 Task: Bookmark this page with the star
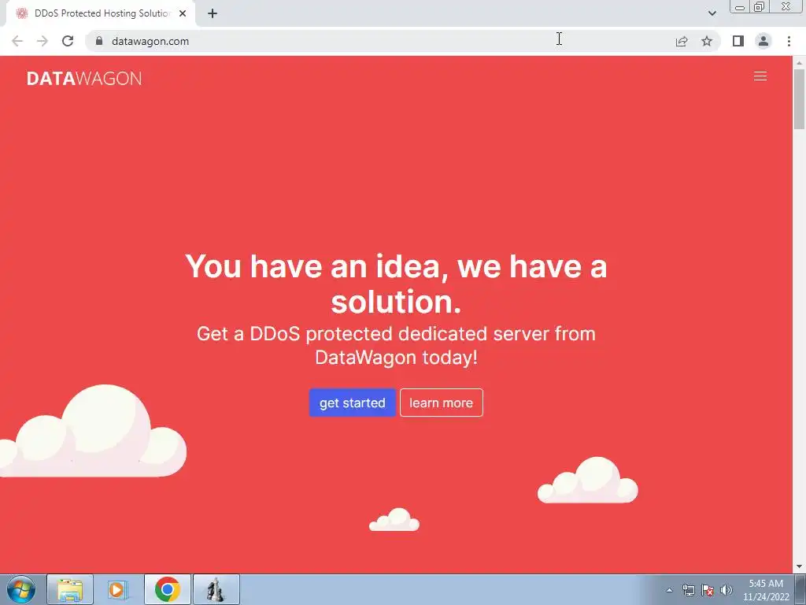[707, 41]
